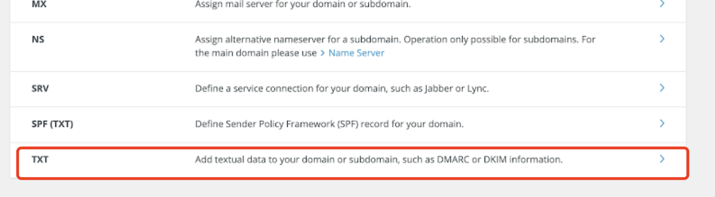Viewport: 715px width, 197px height.
Task: Click 'Define Sender Policy Framework' description
Action: tap(329, 124)
